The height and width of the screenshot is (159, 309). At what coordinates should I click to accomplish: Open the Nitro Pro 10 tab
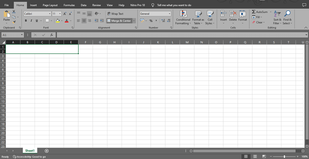(x=137, y=5)
